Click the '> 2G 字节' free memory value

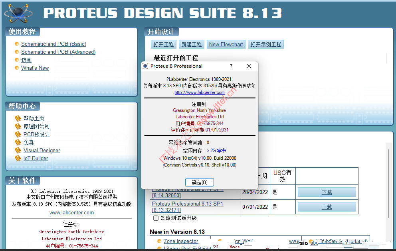point(216,151)
